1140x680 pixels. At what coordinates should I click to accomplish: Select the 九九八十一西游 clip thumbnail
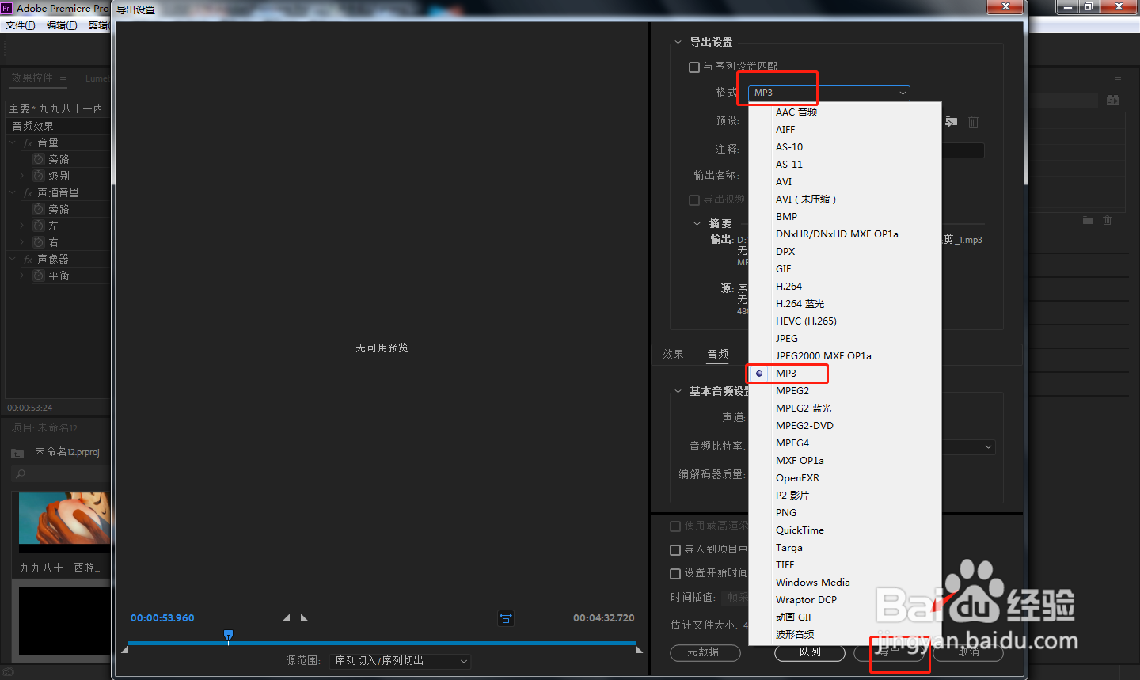[65, 522]
